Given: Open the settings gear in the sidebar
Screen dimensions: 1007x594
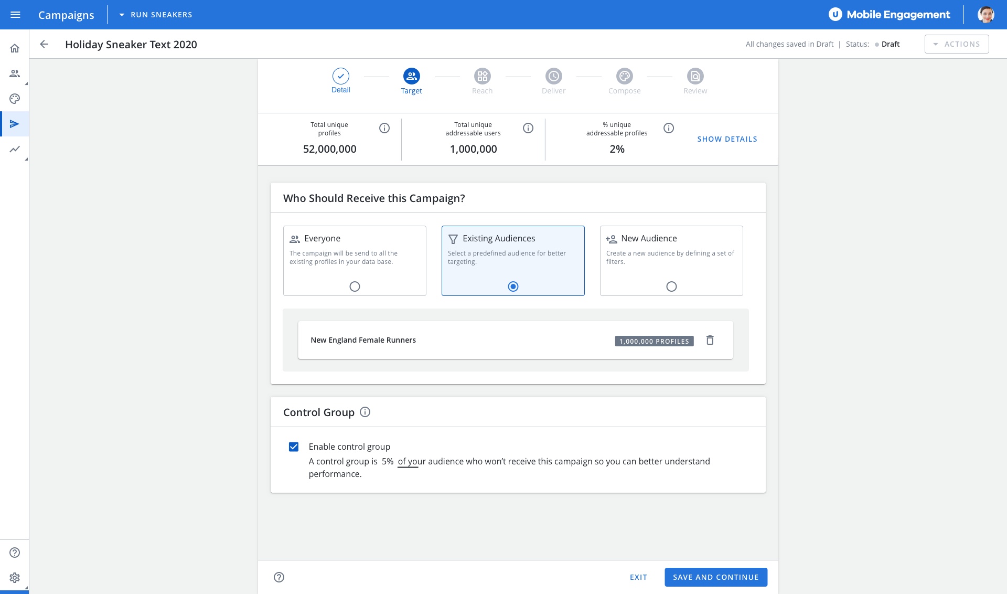Looking at the screenshot, I should click(x=15, y=578).
